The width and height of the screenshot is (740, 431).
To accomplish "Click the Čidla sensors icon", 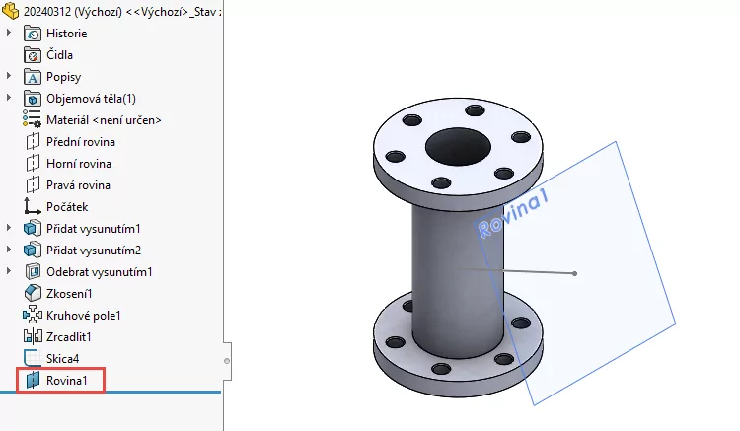I will (33, 55).
